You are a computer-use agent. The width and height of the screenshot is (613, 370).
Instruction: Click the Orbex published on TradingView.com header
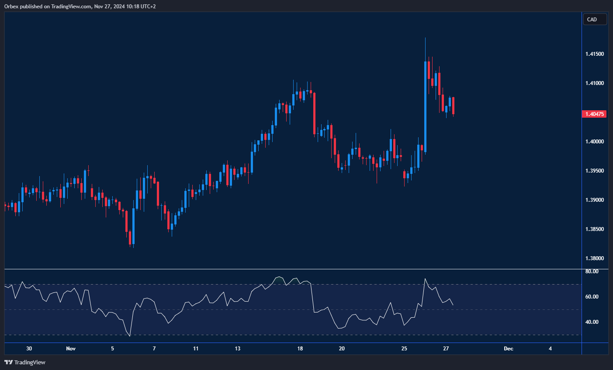80,6
